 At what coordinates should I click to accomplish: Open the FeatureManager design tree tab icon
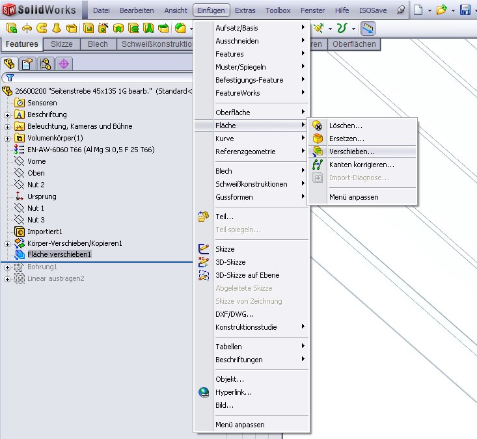(10, 64)
